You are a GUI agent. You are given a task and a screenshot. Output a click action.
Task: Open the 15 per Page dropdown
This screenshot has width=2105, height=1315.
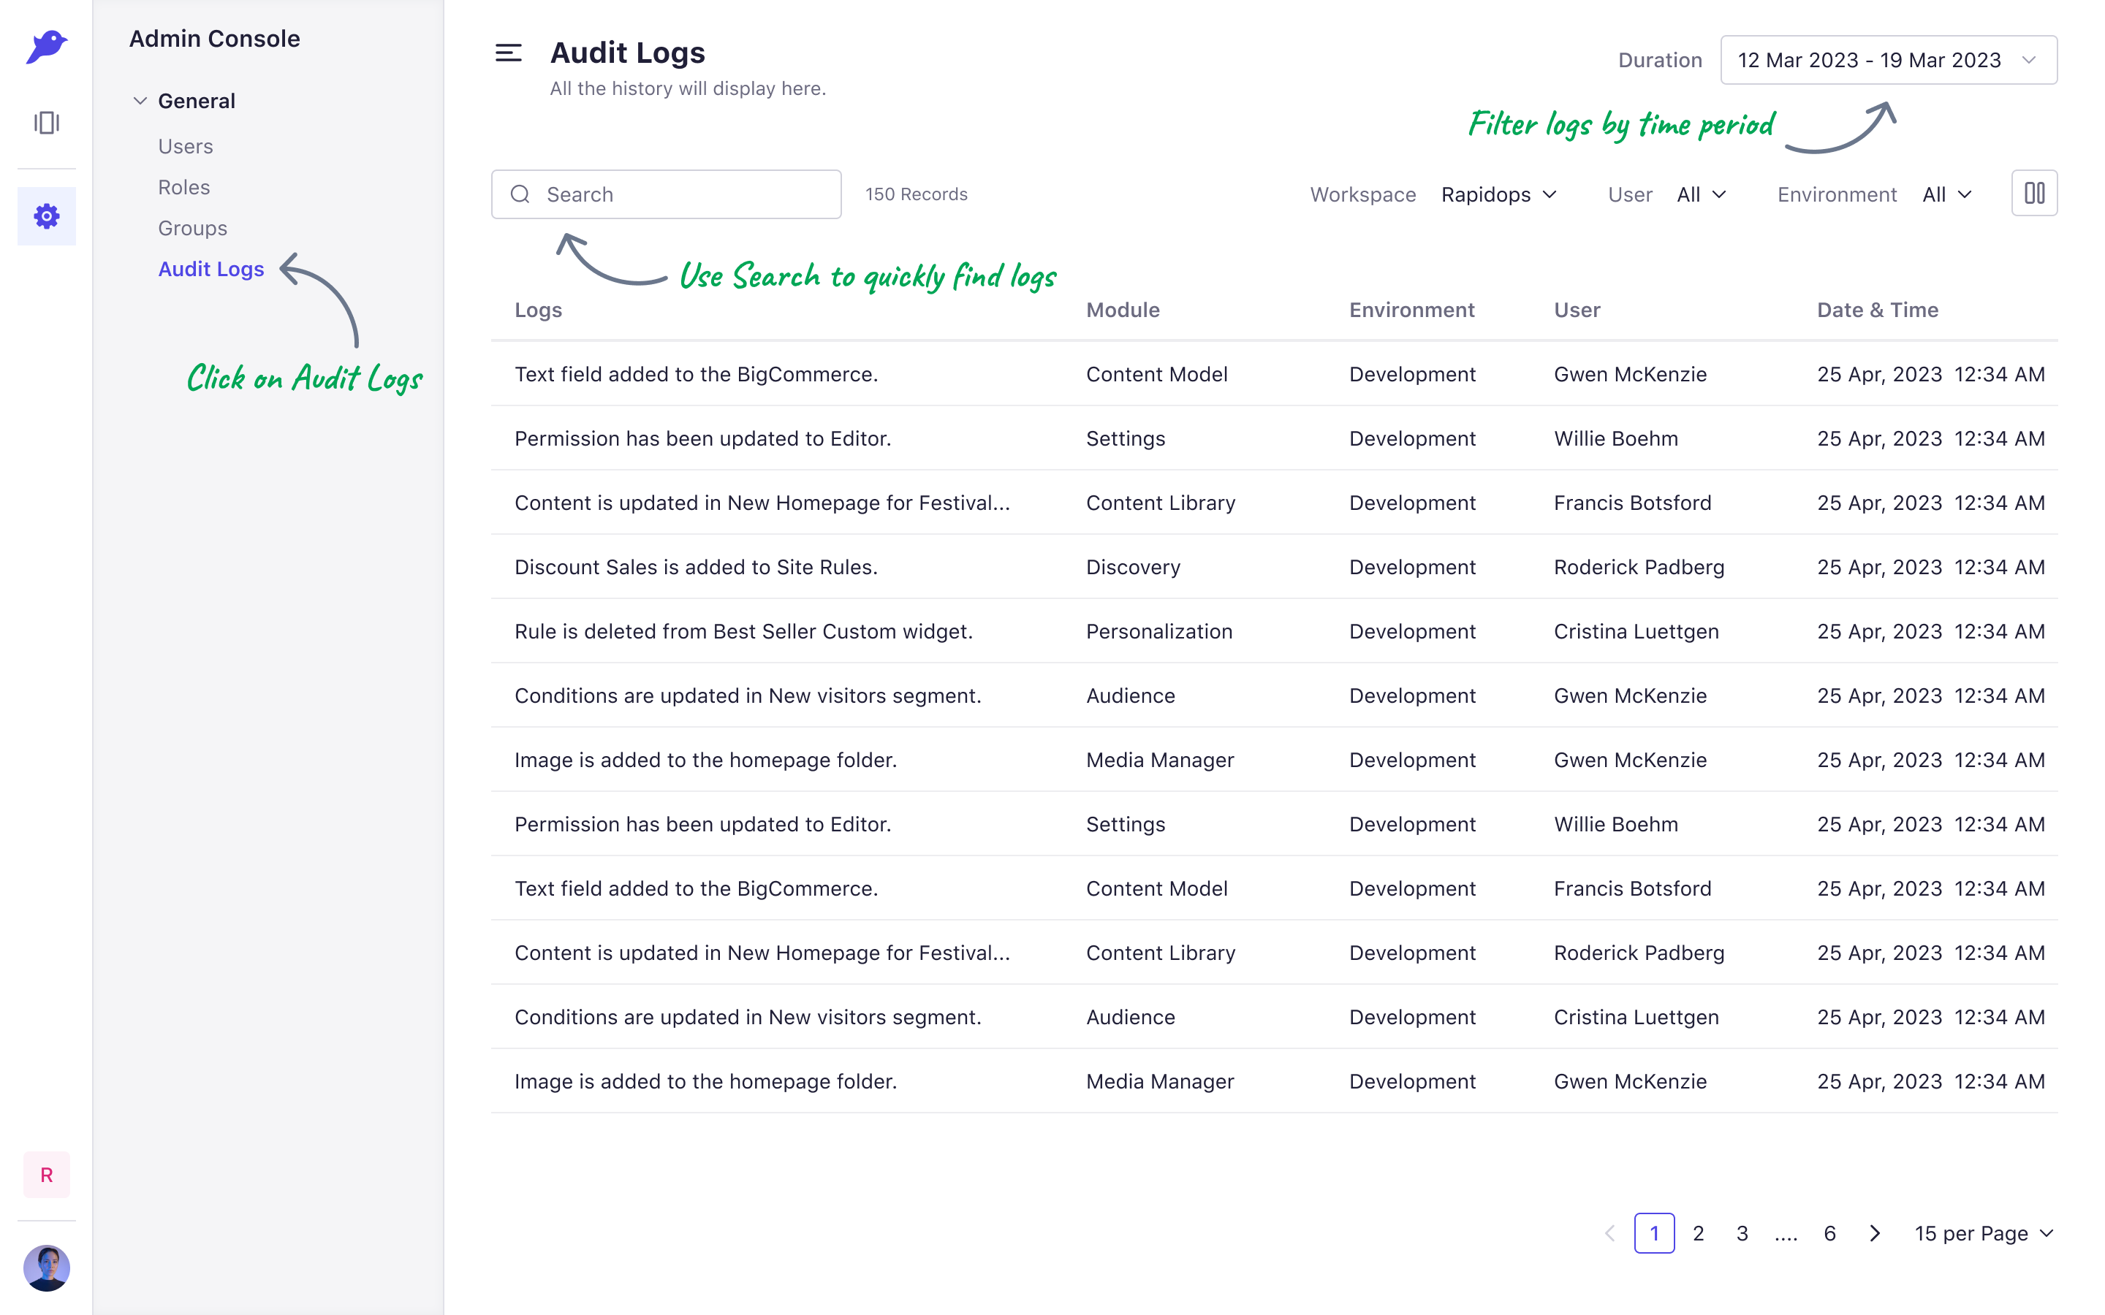pyautogui.click(x=1984, y=1233)
